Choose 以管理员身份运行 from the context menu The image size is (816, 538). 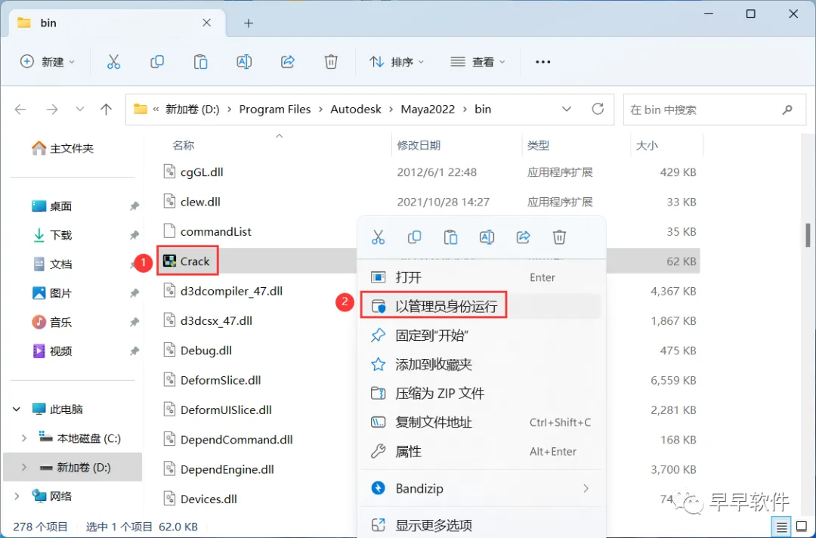coord(482,307)
